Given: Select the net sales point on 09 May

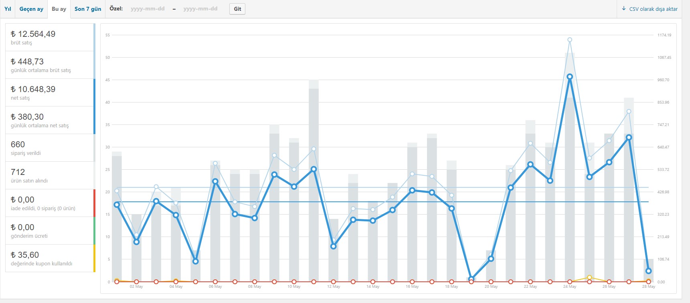Looking at the screenshot, I should tap(274, 175).
